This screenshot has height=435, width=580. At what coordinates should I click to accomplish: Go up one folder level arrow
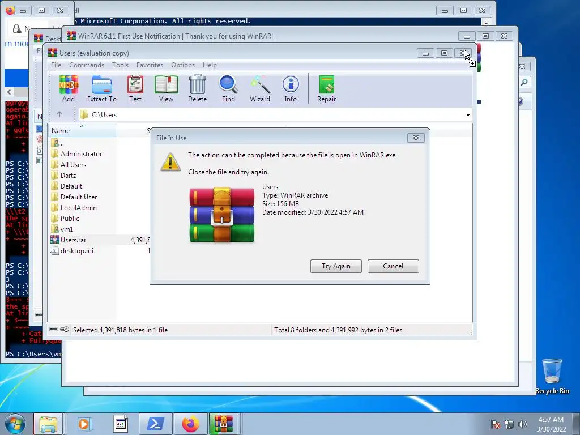(59, 114)
